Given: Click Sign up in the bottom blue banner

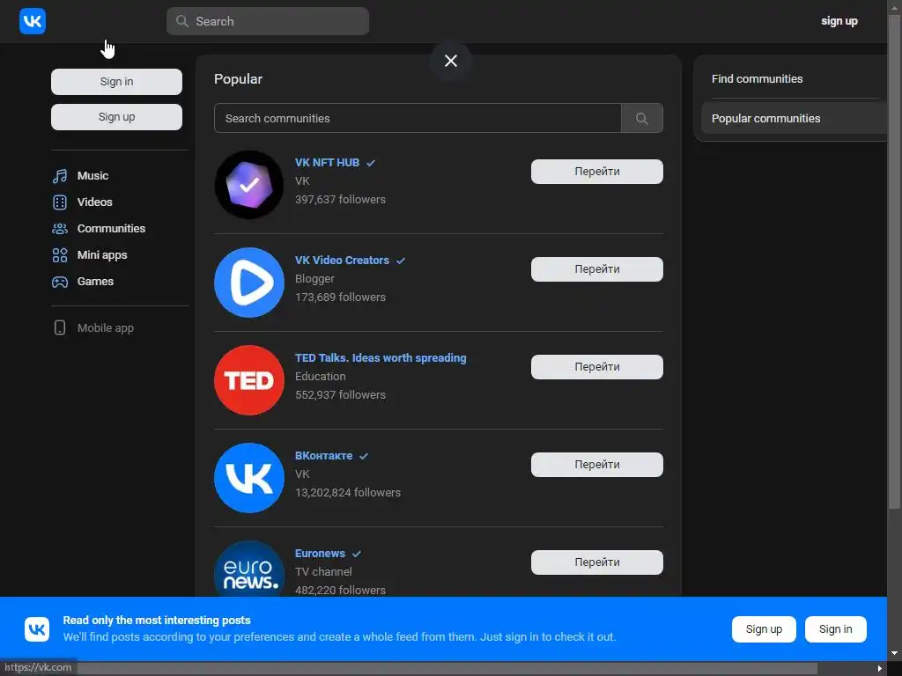Looking at the screenshot, I should [x=764, y=629].
